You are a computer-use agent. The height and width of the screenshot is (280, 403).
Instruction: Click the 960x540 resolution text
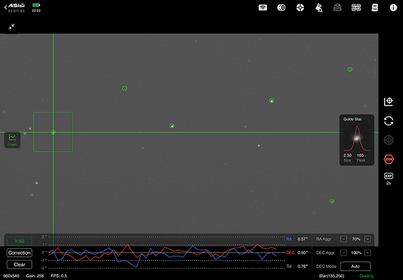pos(11,276)
